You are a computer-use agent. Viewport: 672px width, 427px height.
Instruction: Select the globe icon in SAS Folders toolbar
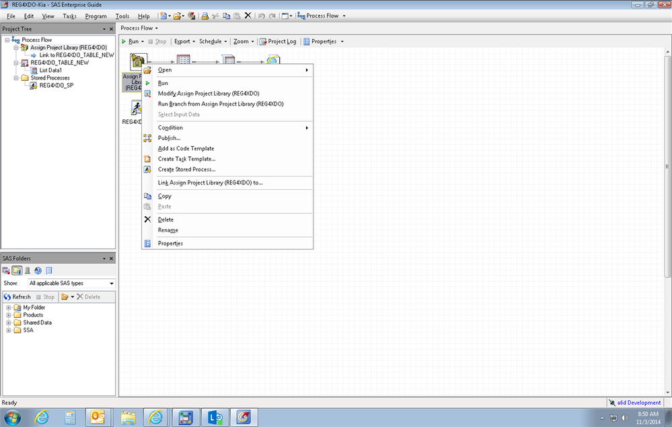38,270
